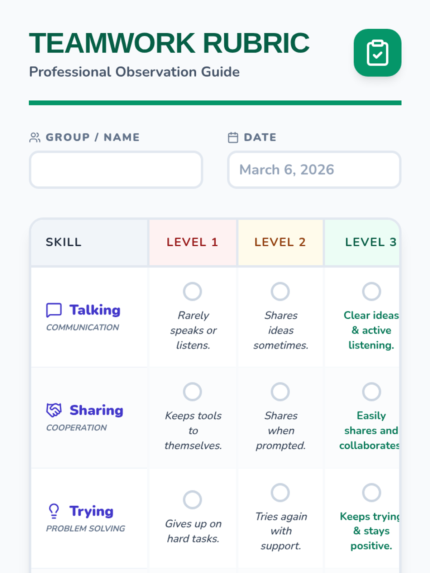Click the green clipboard check icon

[x=377, y=53]
